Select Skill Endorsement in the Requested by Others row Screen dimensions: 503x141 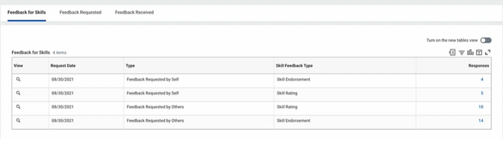(x=294, y=121)
